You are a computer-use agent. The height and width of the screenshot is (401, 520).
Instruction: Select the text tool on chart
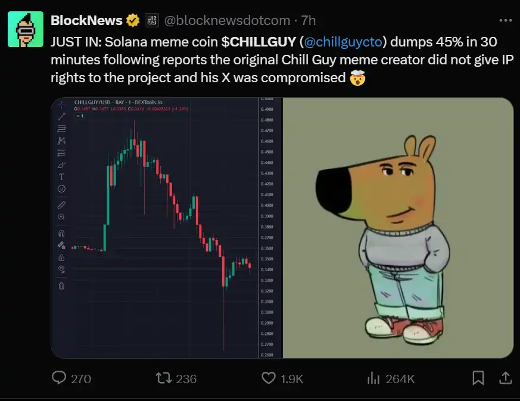coord(61,176)
